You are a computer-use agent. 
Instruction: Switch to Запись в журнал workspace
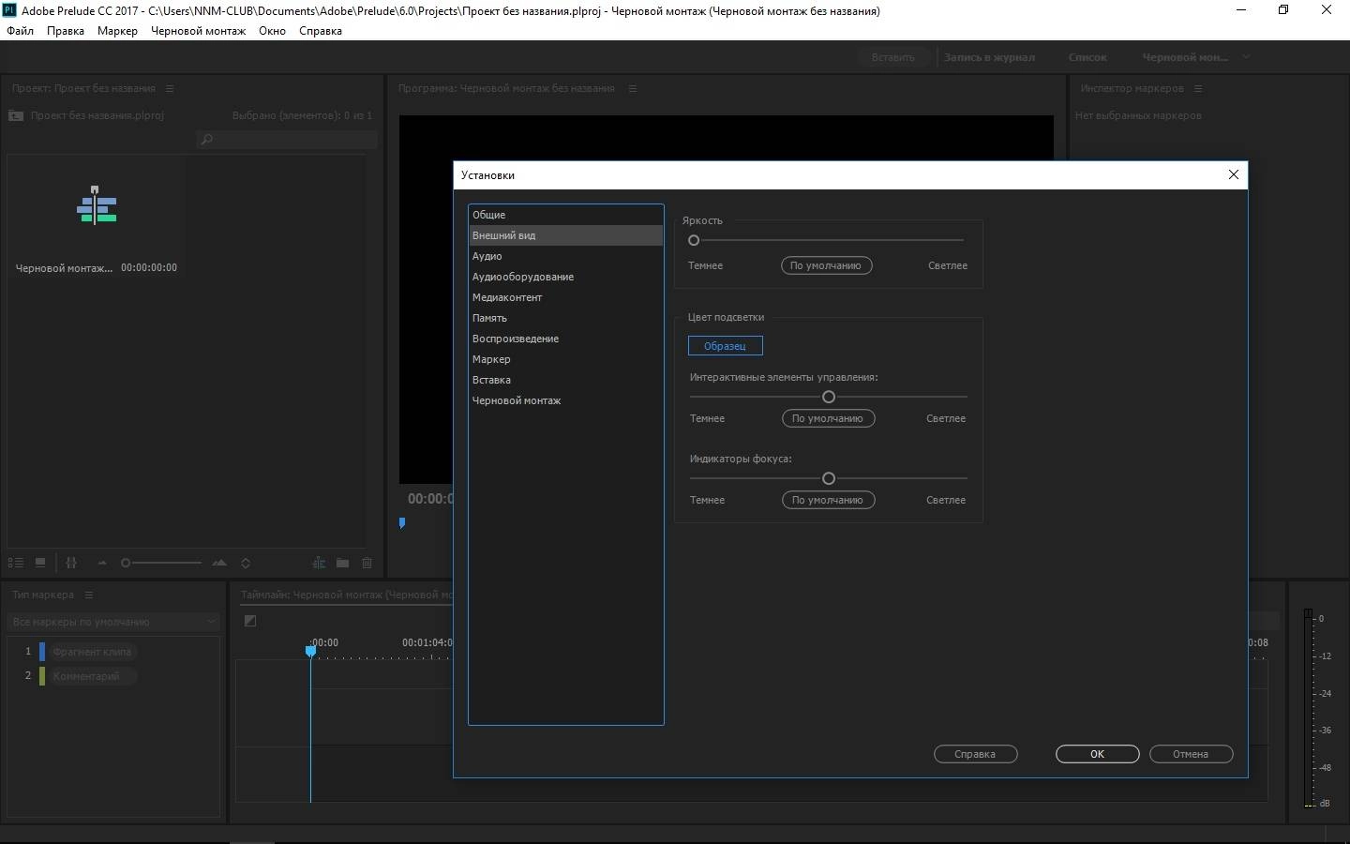tap(989, 57)
